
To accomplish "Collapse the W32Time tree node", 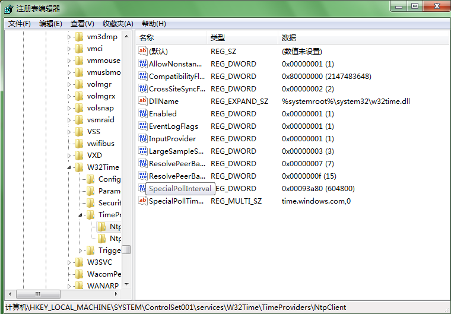I will point(70,167).
